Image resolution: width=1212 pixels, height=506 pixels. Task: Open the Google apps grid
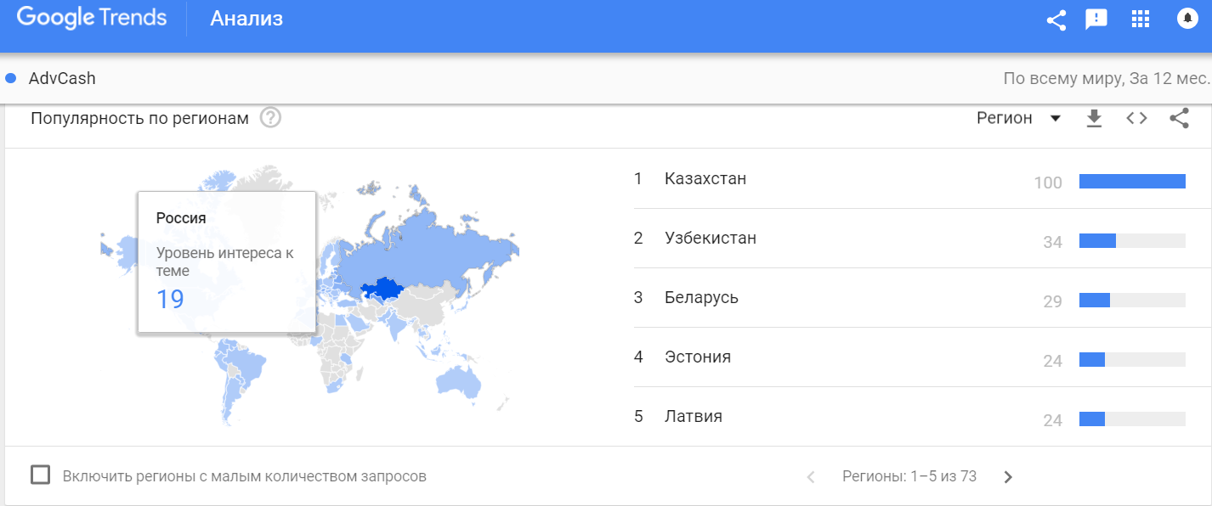pos(1141,20)
